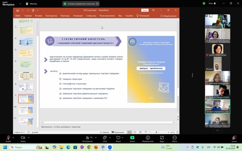Open Windows Start menu

point(5,147)
